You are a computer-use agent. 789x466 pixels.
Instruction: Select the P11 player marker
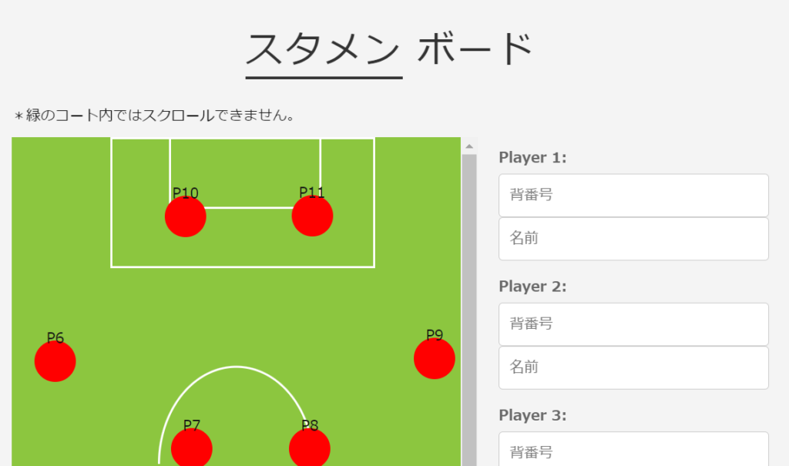coord(312,216)
